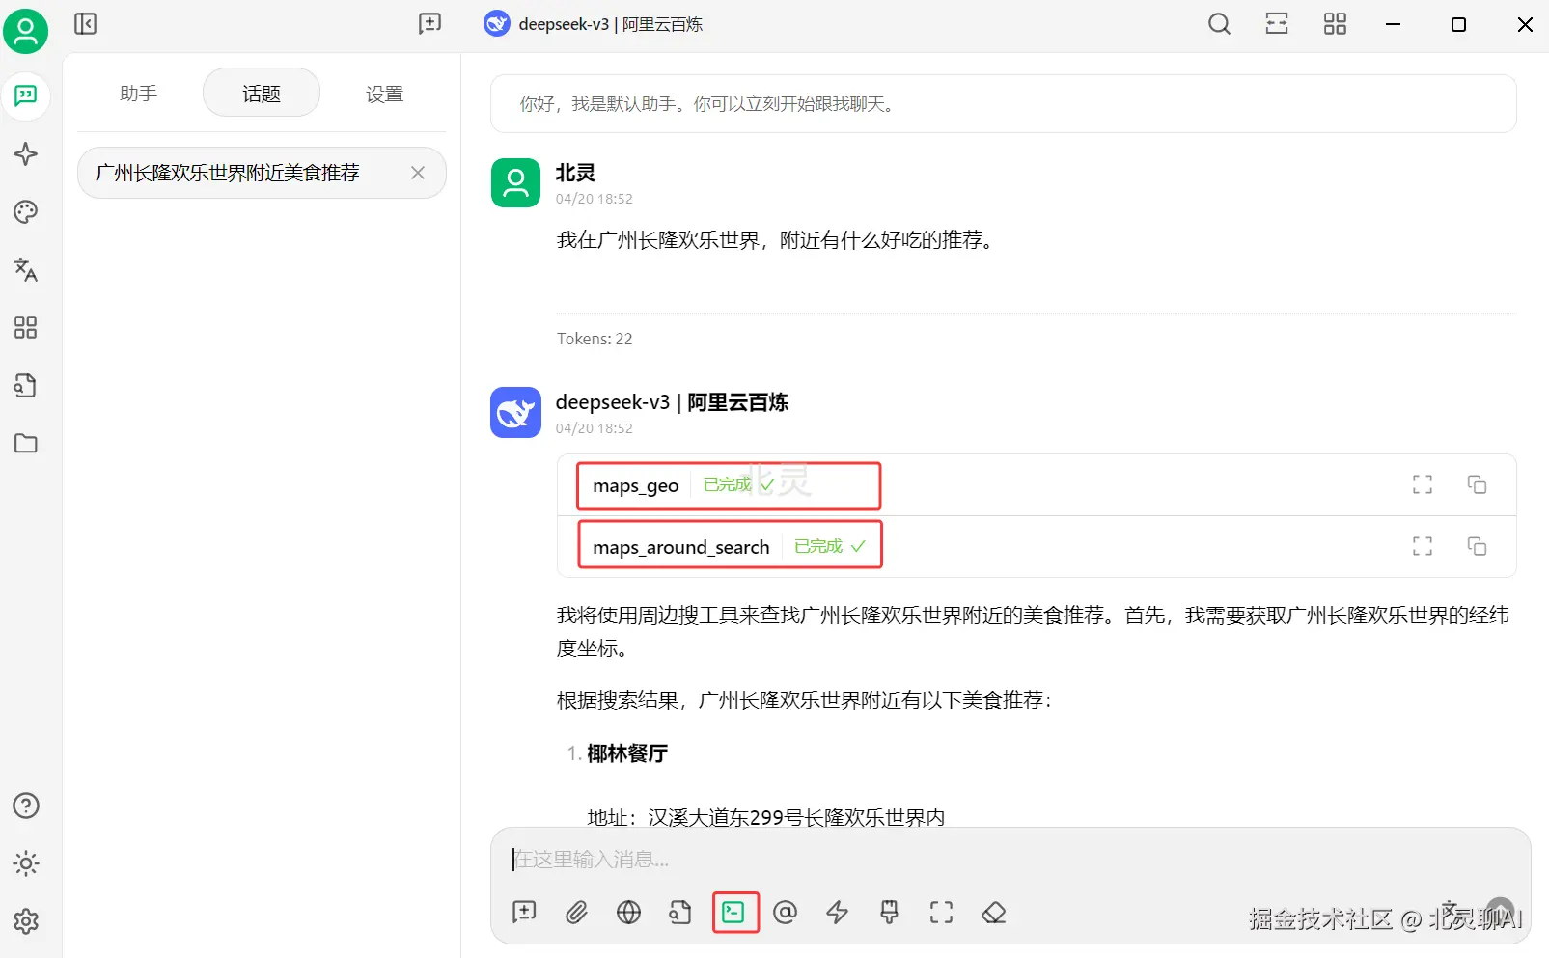The height and width of the screenshot is (958, 1549).
Task: Click the address line 汉溪大道东299号
Action: tap(766, 817)
